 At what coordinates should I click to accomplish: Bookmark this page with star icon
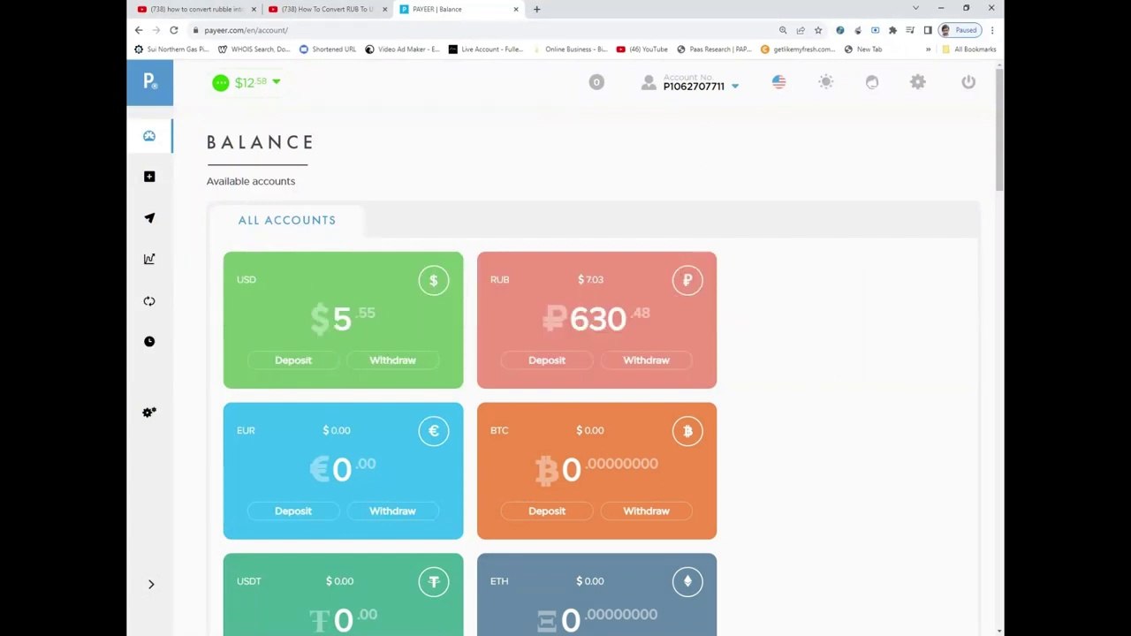pyautogui.click(x=818, y=30)
